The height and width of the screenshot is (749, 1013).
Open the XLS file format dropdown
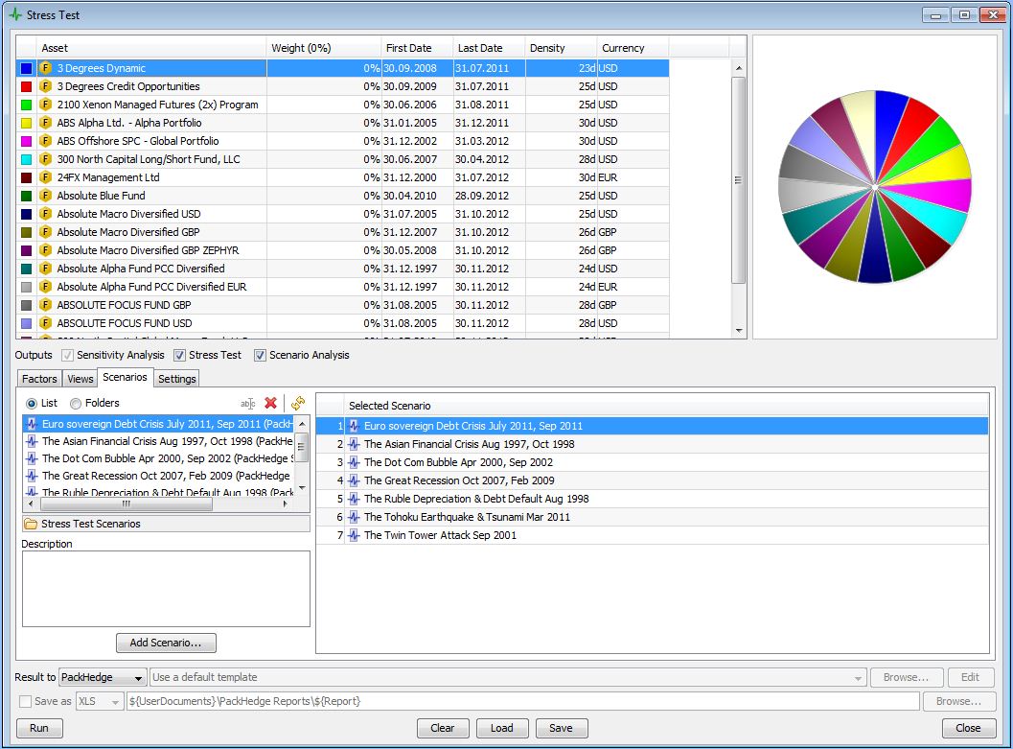100,701
